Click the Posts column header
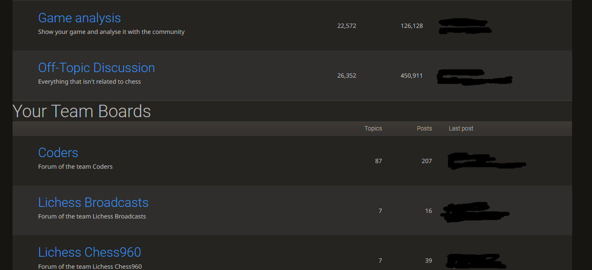 [424, 128]
